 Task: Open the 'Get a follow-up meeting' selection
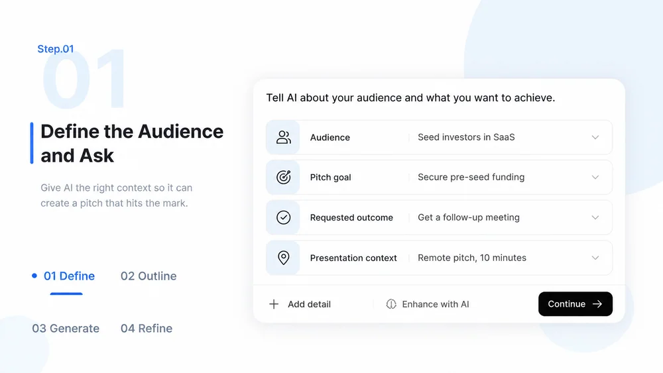(x=469, y=217)
